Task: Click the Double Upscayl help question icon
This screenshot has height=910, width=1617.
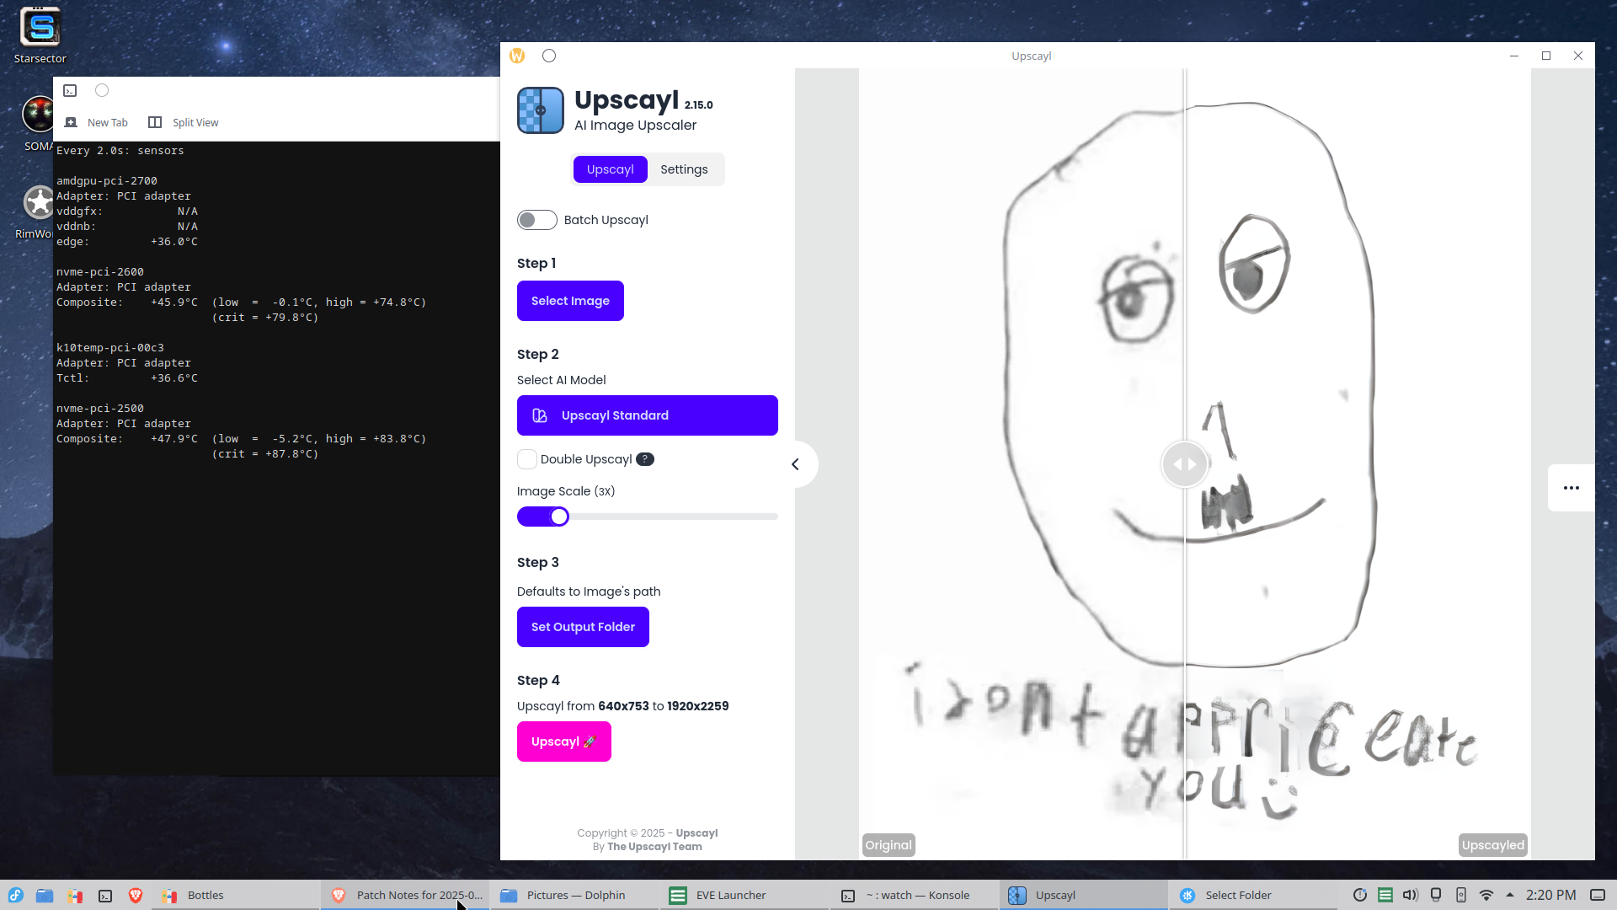Action: click(644, 459)
